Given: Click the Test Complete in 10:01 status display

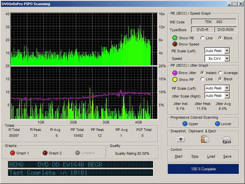Looking at the screenshot, I should [x=81, y=173].
